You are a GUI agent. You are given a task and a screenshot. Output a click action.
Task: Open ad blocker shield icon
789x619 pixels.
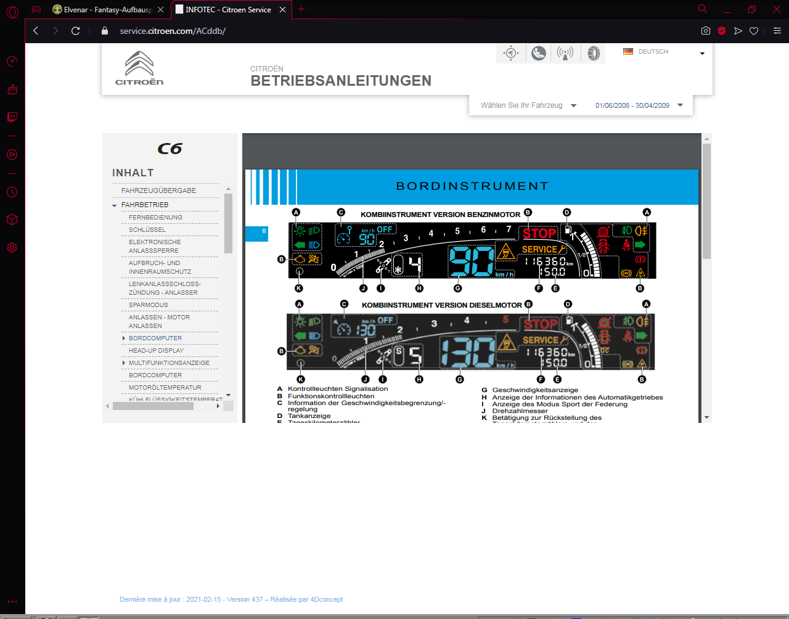[722, 31]
